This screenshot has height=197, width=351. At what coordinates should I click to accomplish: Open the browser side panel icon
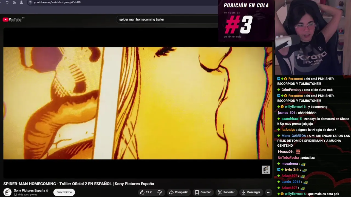click(x=22, y=2)
